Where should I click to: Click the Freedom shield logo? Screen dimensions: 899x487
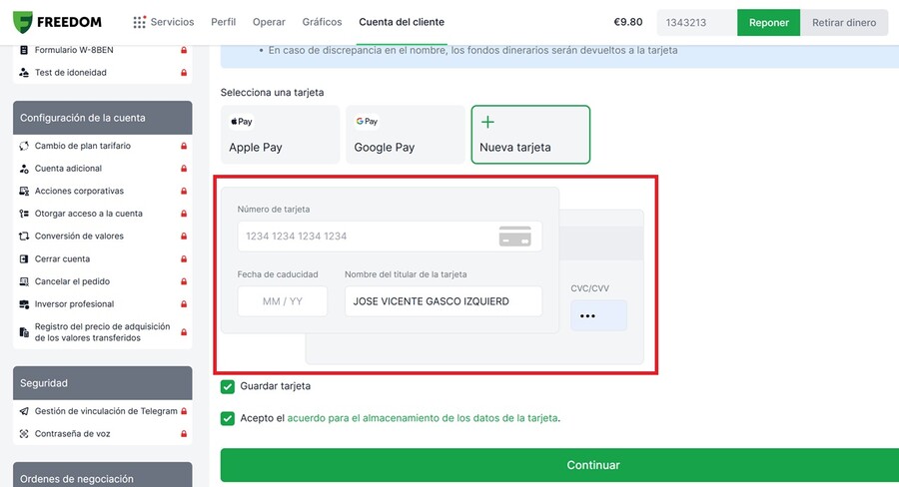coord(23,22)
